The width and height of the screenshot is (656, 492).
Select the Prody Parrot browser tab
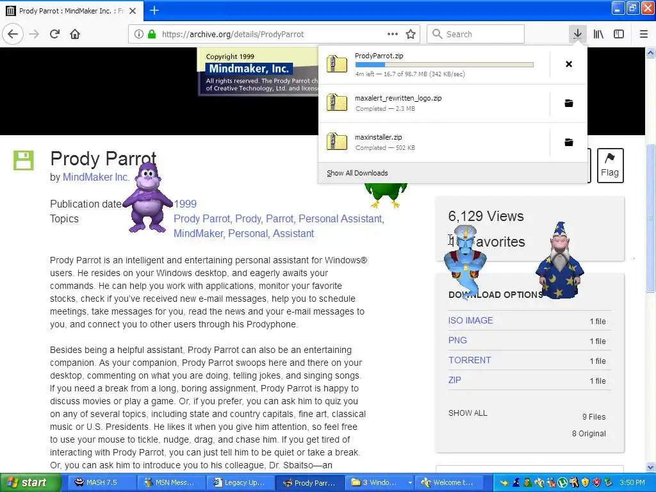click(71, 11)
